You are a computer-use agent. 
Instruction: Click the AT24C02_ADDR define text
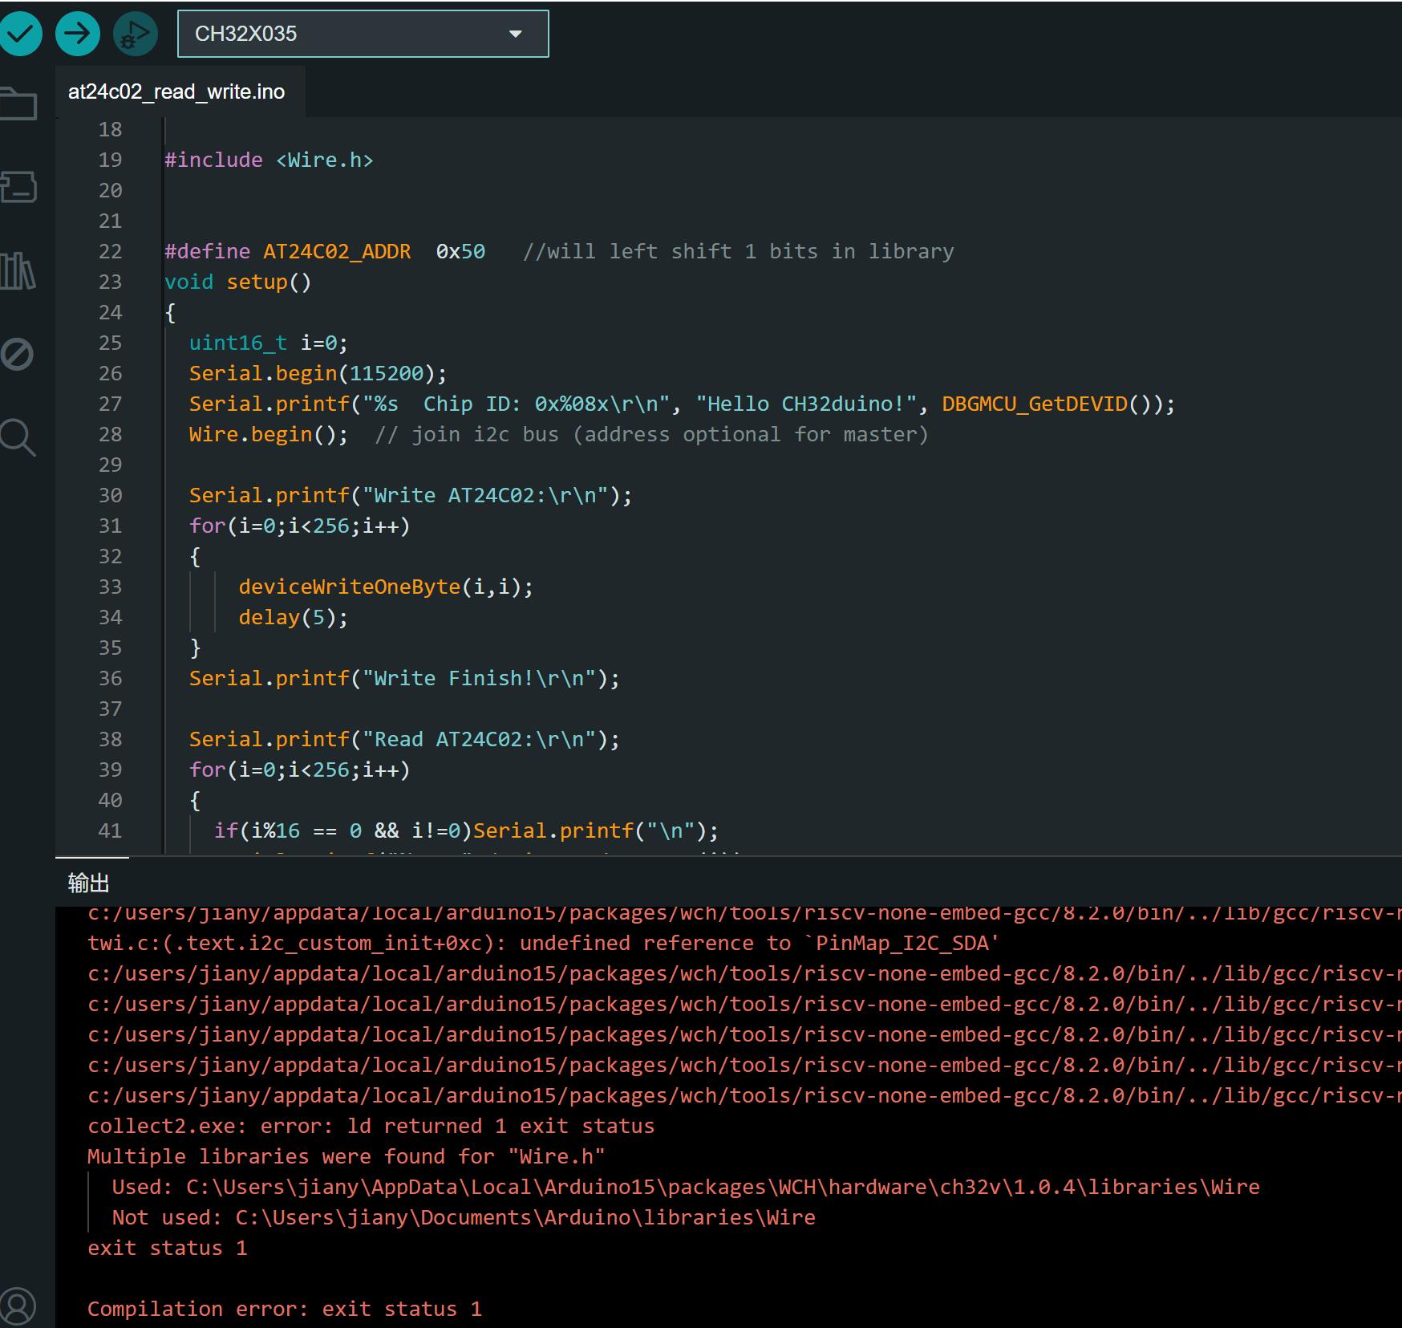(x=337, y=251)
